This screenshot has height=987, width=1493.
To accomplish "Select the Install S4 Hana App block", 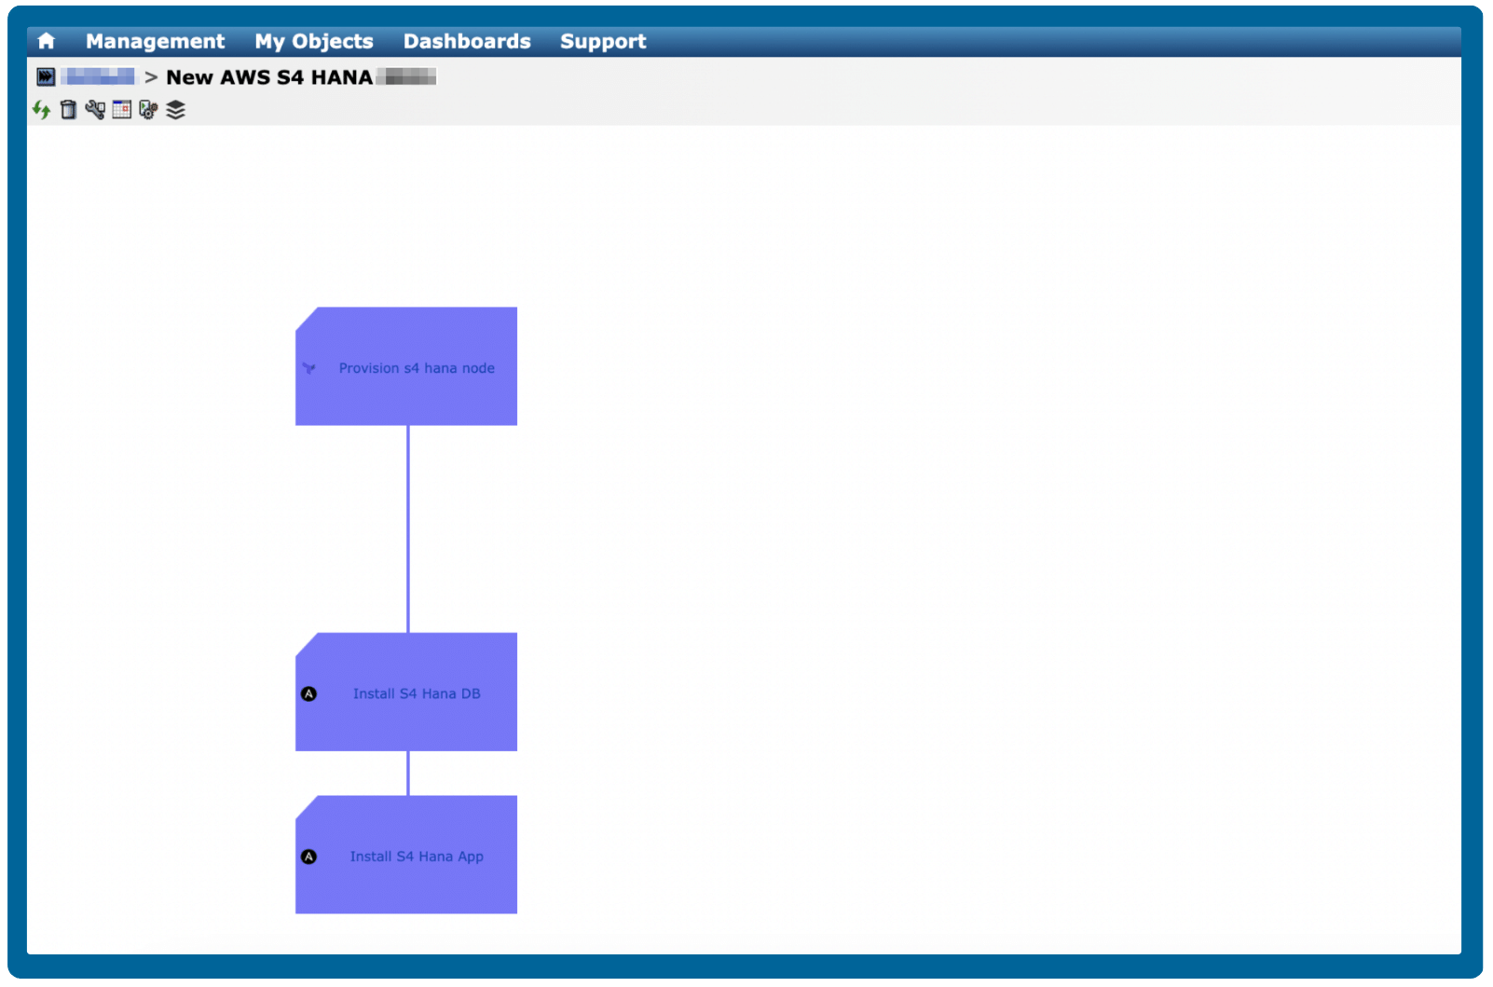I will (x=406, y=854).
